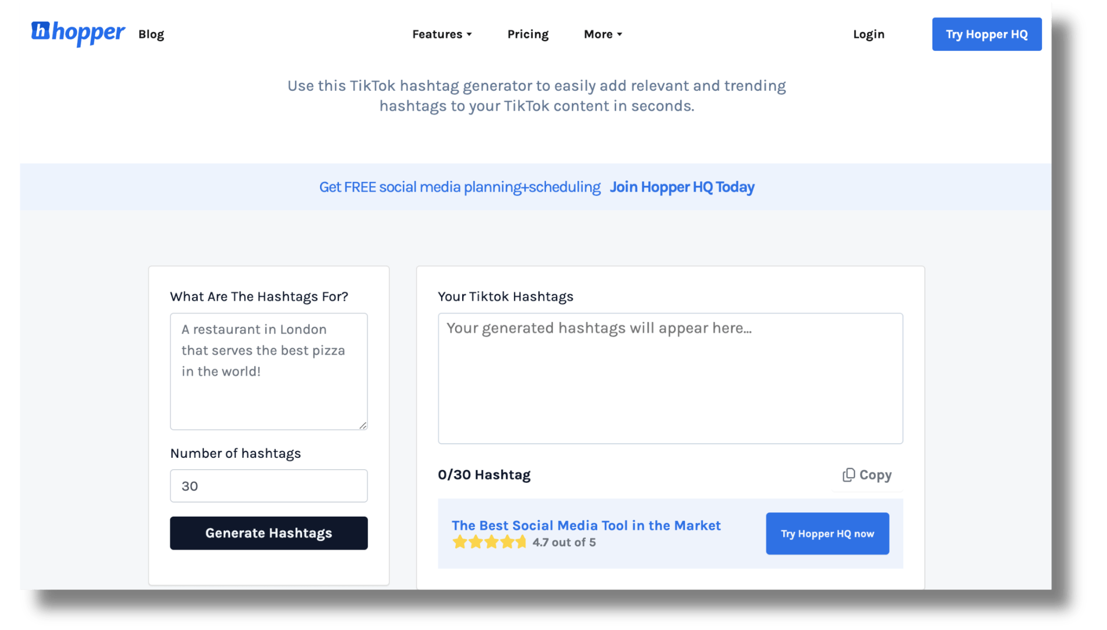The image size is (1107, 630).
Task: Click the star rating icons
Action: pyautogui.click(x=489, y=542)
